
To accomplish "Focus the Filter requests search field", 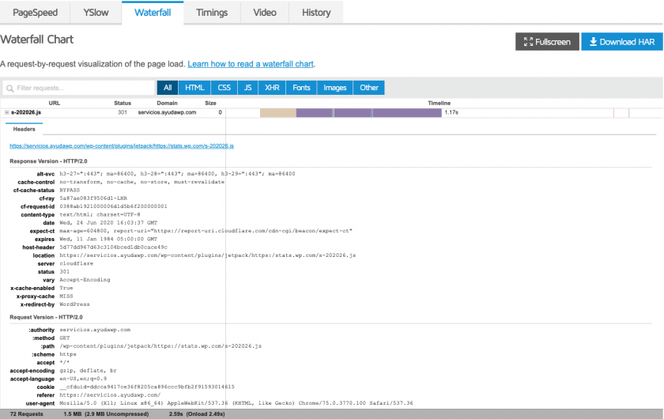I will (79, 88).
